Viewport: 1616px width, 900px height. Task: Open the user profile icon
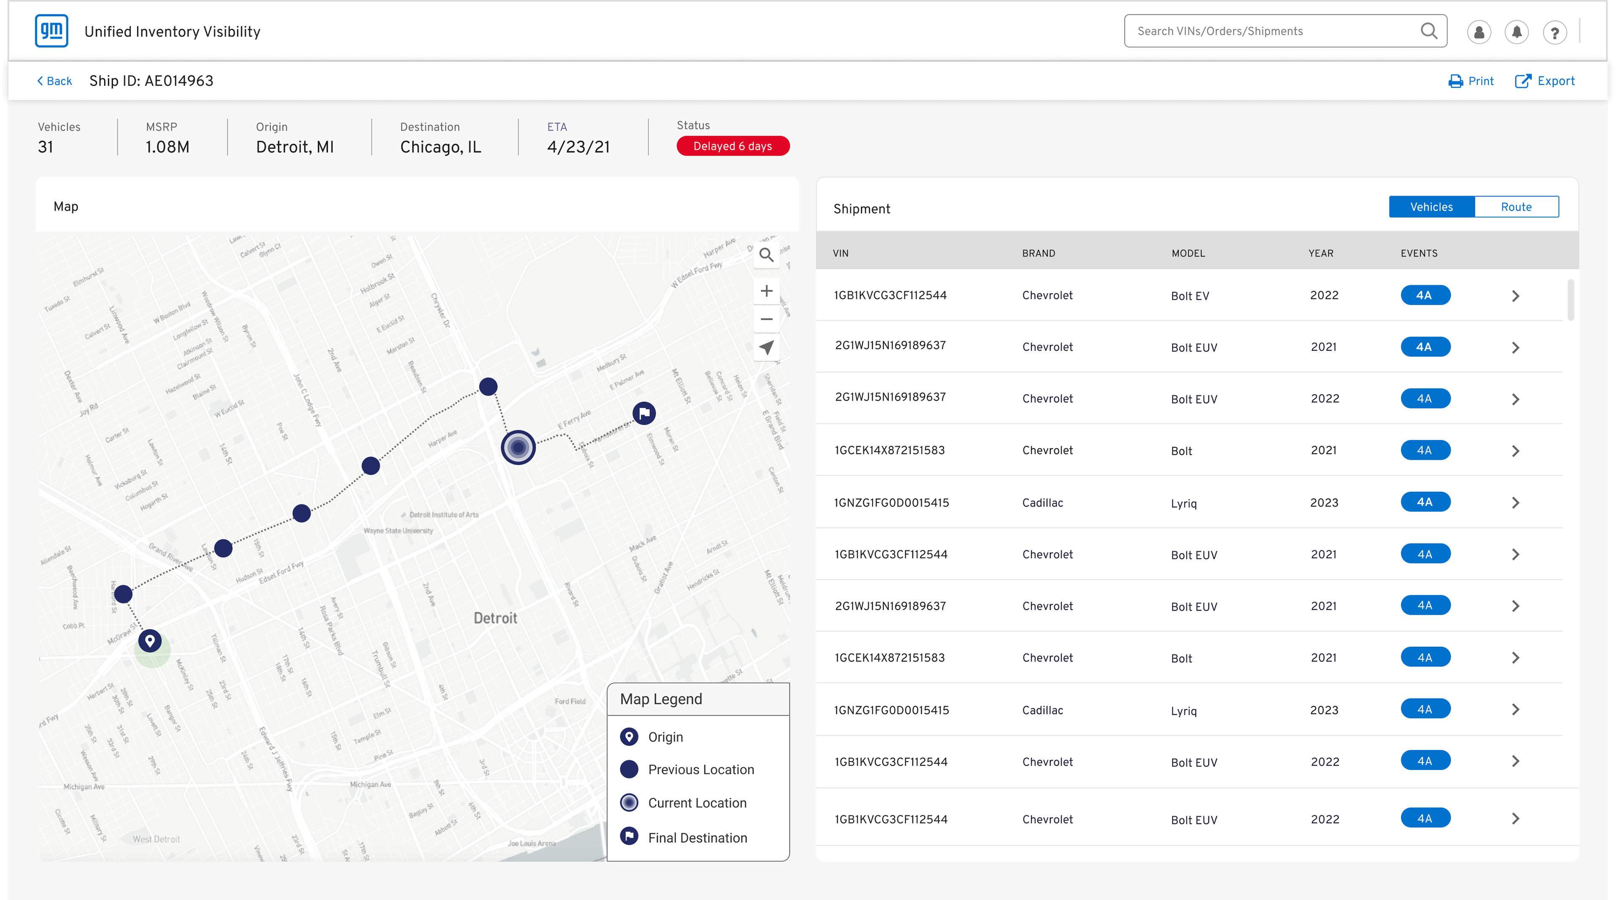(1479, 32)
